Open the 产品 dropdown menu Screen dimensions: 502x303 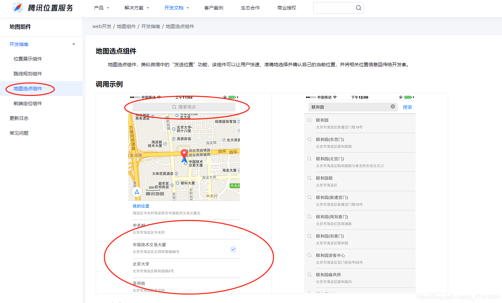pos(101,8)
